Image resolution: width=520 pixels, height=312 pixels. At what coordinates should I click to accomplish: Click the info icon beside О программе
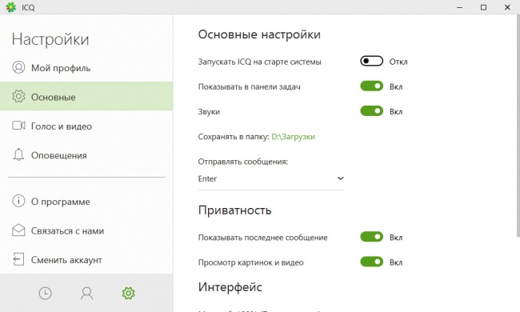[x=18, y=201]
